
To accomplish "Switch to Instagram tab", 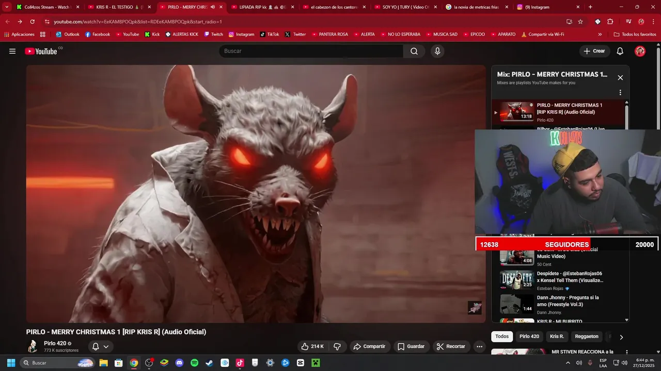I will (548, 7).
